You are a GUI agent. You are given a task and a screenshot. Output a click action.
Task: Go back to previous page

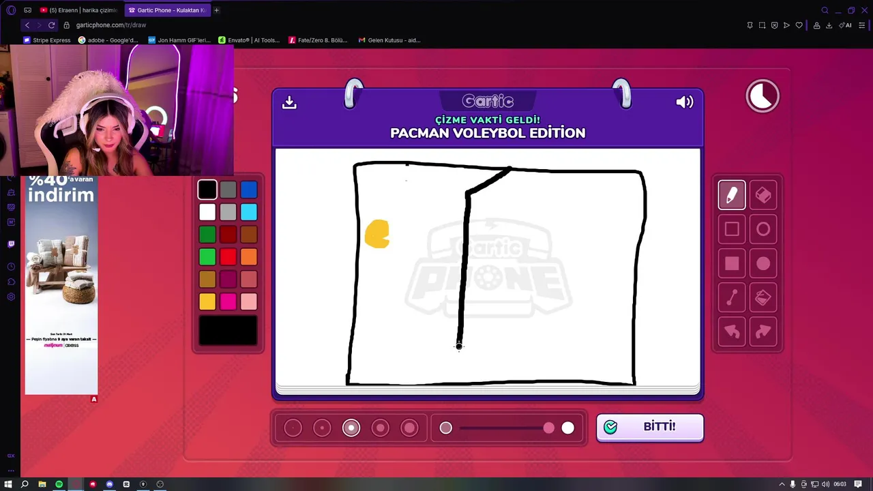pyautogui.click(x=27, y=25)
